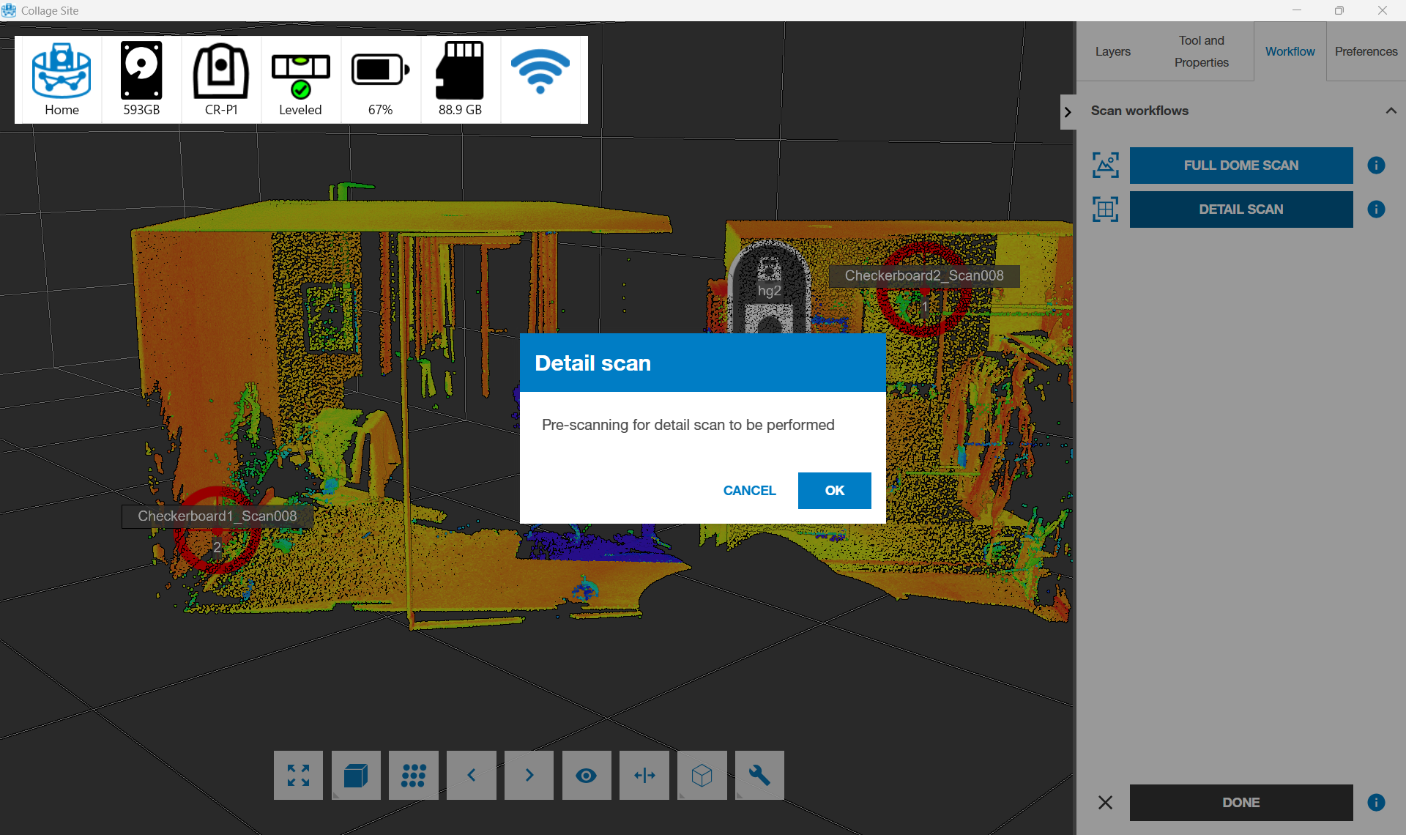Open the solid cube view options
The width and height of the screenshot is (1406, 835).
click(x=356, y=775)
